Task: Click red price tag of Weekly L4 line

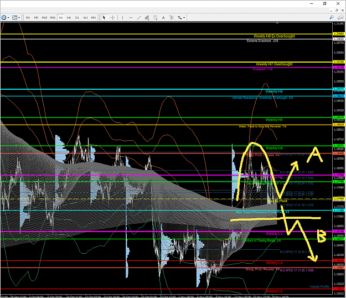Action: [339, 260]
